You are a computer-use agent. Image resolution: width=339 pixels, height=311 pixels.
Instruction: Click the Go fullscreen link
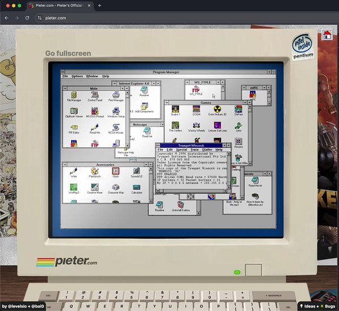[68, 53]
